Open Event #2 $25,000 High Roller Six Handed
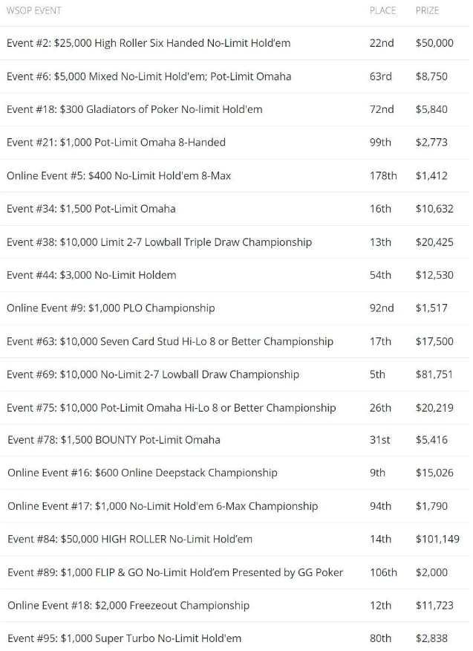The image size is (473, 651). (149, 43)
